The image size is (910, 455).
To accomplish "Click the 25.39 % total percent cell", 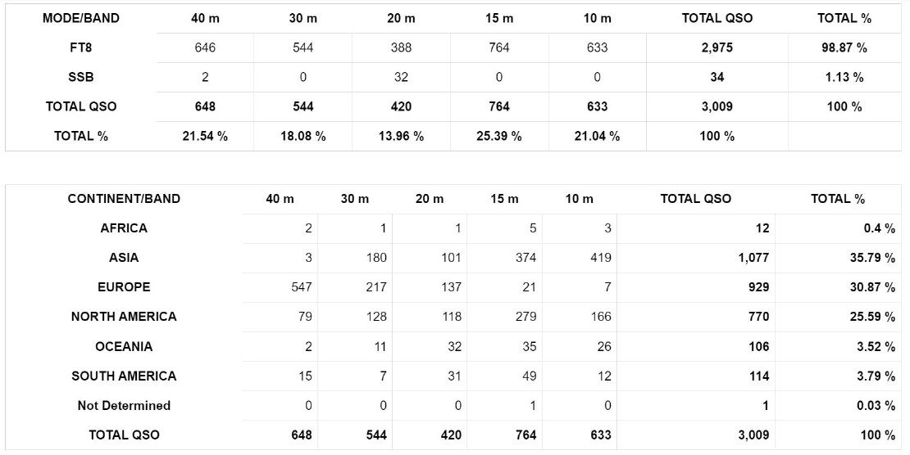I will pyautogui.click(x=499, y=136).
